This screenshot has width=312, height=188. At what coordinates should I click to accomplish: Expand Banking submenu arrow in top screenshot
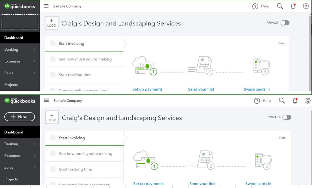click(34, 49)
